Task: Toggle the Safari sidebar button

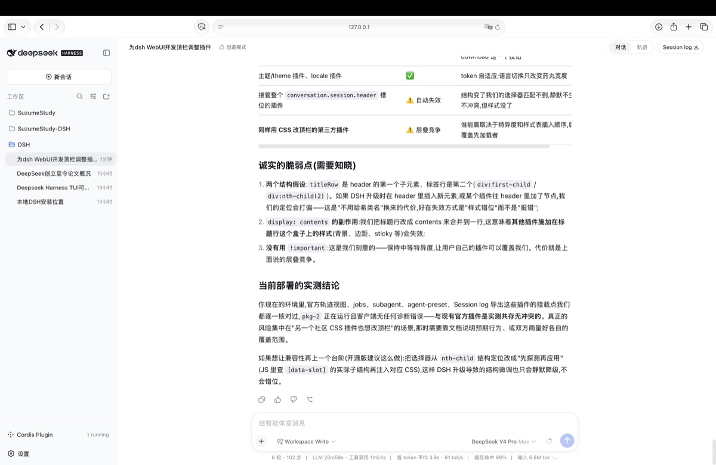Action: click(12, 27)
